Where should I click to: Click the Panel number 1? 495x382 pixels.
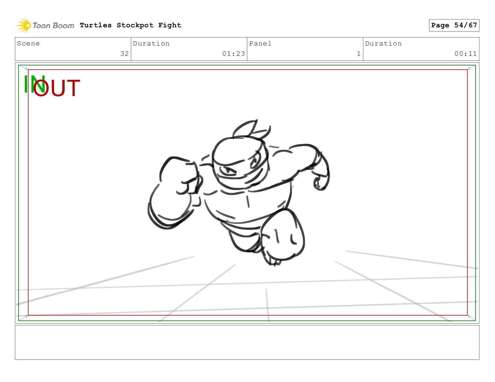pos(358,54)
